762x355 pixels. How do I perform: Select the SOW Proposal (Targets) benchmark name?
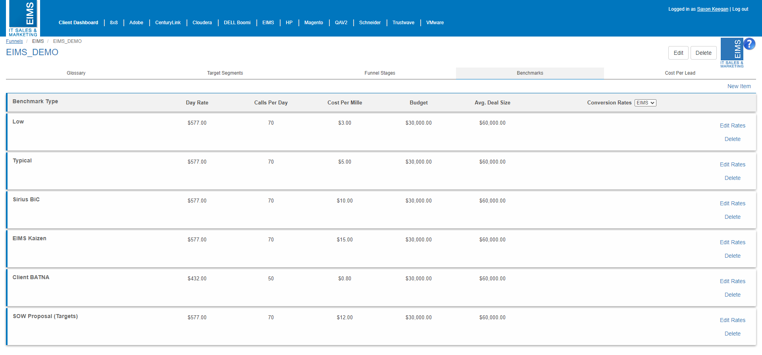point(45,316)
